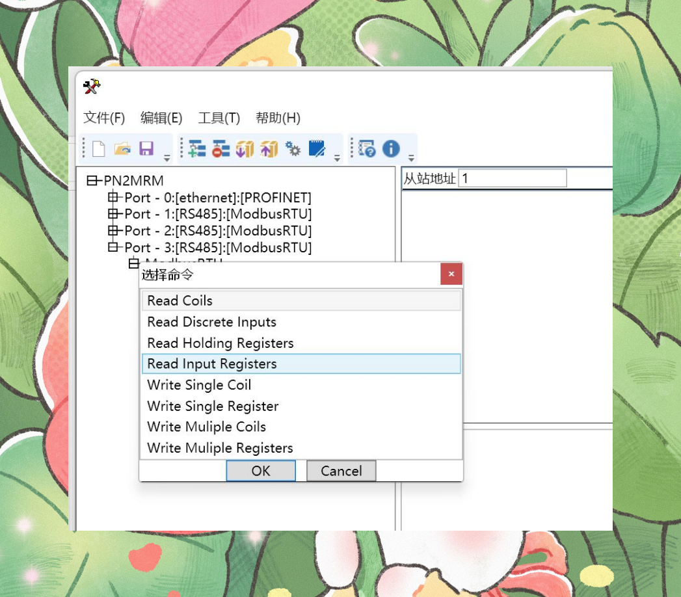Open the 工具(T) menu

(219, 118)
